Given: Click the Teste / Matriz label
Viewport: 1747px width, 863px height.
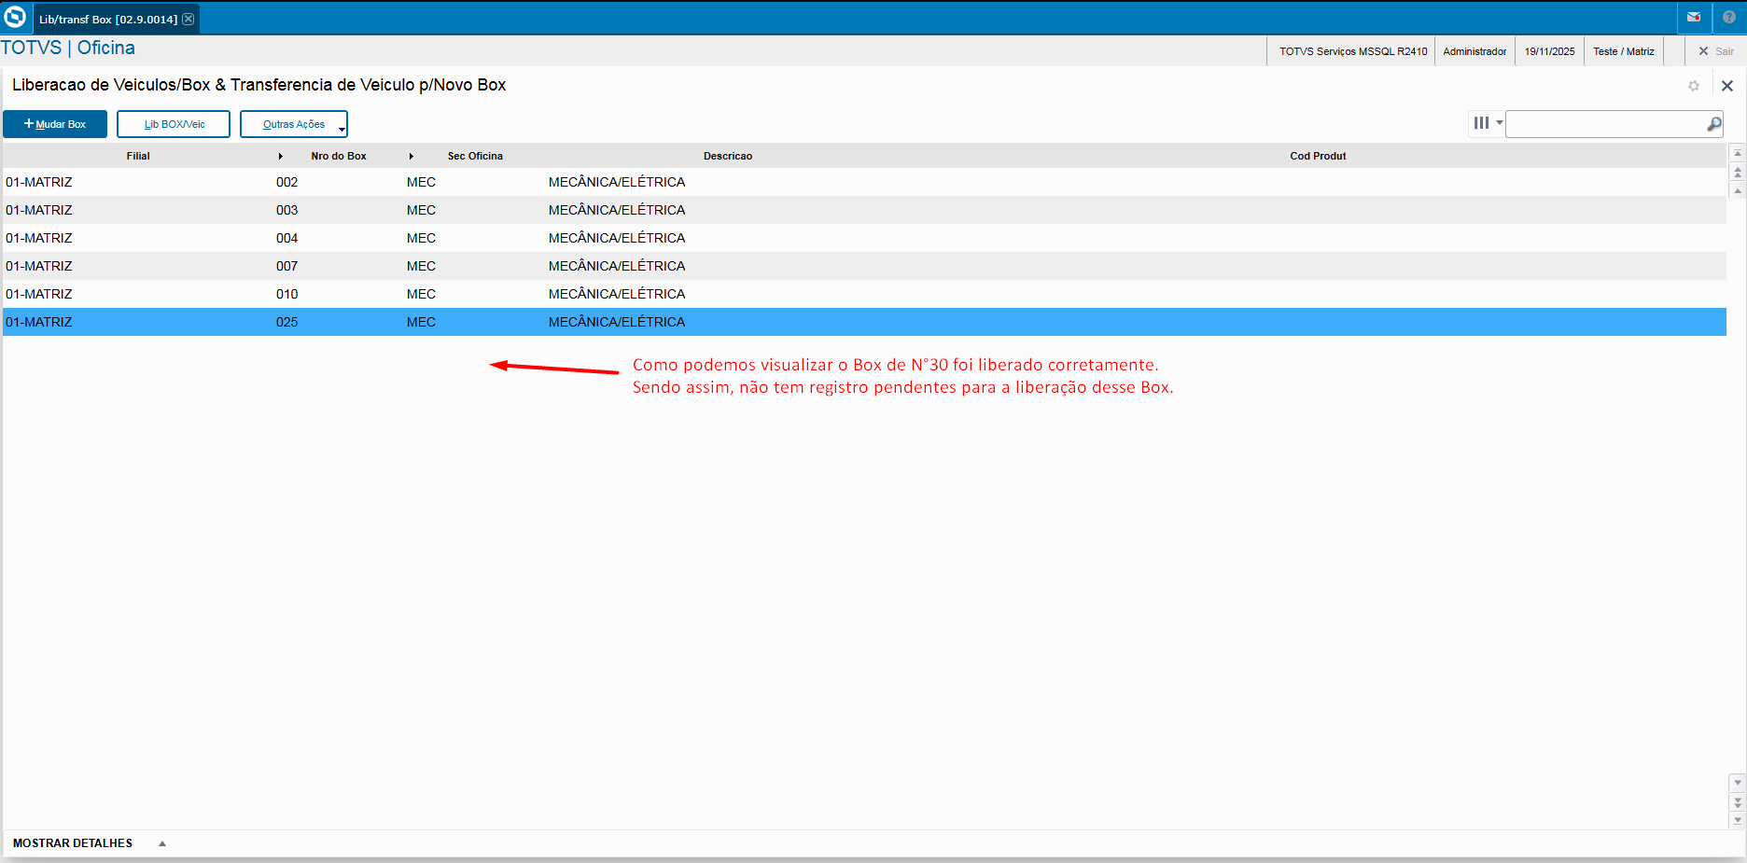Looking at the screenshot, I should pyautogui.click(x=1624, y=51).
